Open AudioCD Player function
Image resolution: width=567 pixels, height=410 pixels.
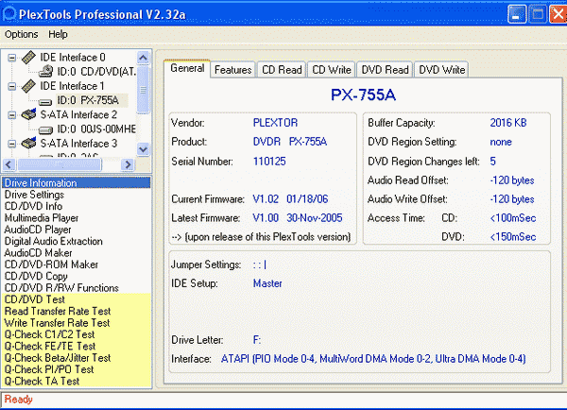click(x=77, y=230)
